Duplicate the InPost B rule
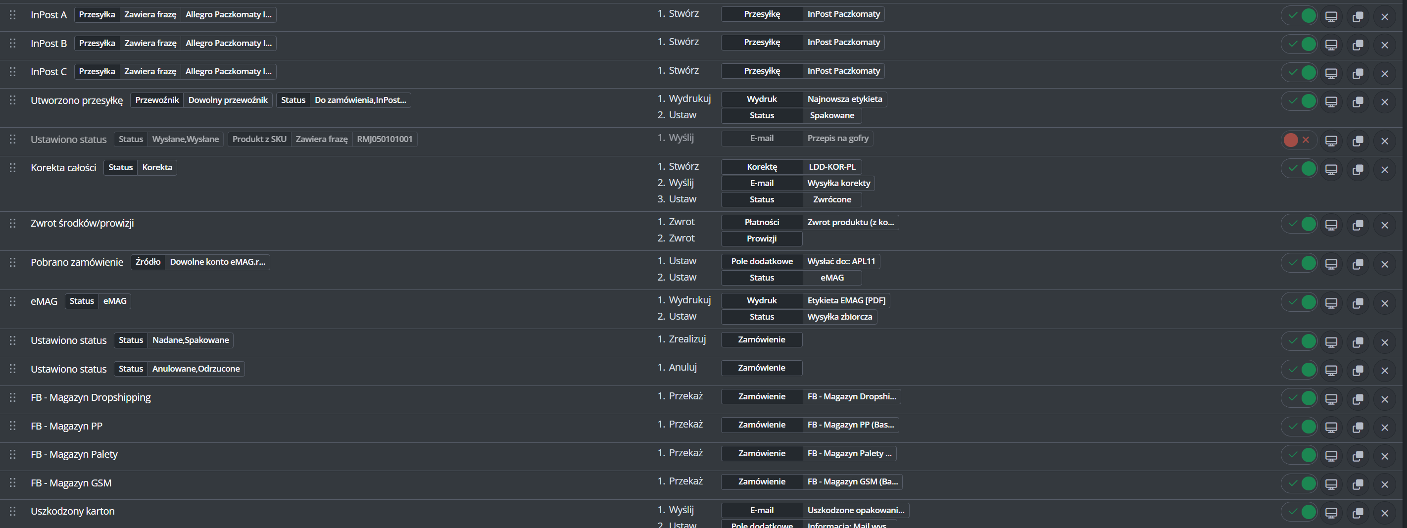The height and width of the screenshot is (528, 1407). [1358, 45]
